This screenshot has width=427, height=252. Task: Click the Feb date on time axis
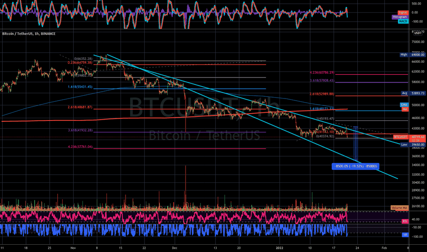[x=384, y=248]
